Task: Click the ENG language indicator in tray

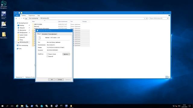Action: (x=179, y=106)
